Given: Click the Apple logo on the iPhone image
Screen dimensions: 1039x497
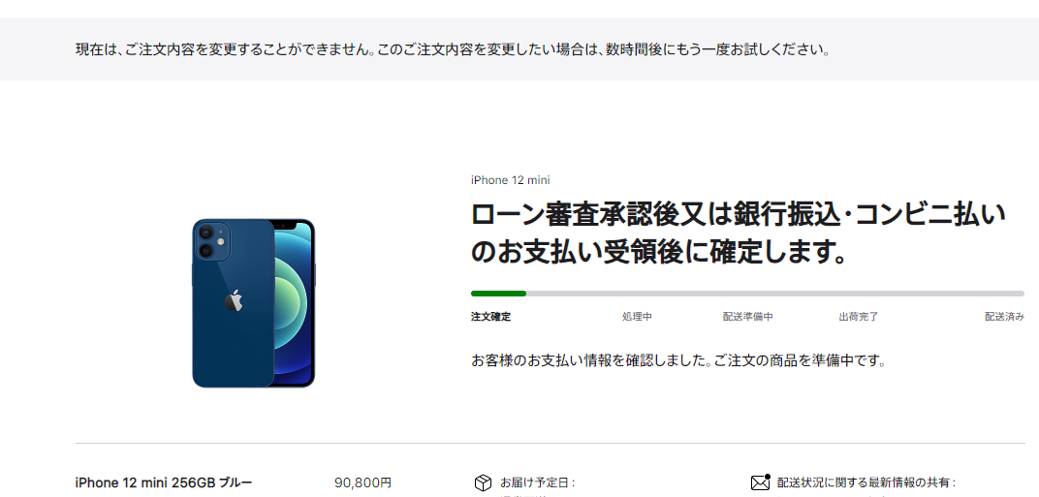Looking at the screenshot, I should [x=234, y=300].
